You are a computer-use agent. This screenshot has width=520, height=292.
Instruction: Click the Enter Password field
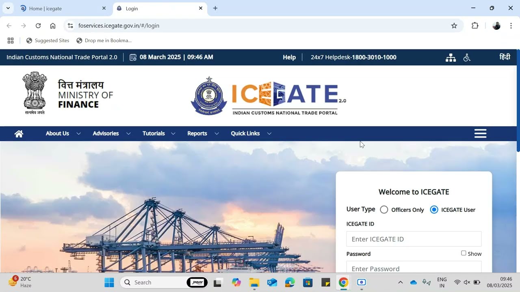pyautogui.click(x=414, y=267)
